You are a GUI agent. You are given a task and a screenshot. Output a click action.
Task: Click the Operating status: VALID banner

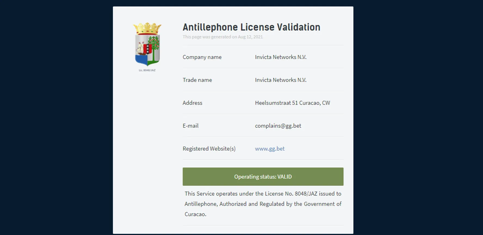tap(263, 176)
